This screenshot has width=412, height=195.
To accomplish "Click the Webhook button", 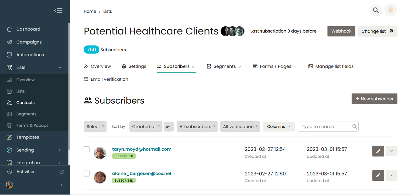I will [341, 31].
